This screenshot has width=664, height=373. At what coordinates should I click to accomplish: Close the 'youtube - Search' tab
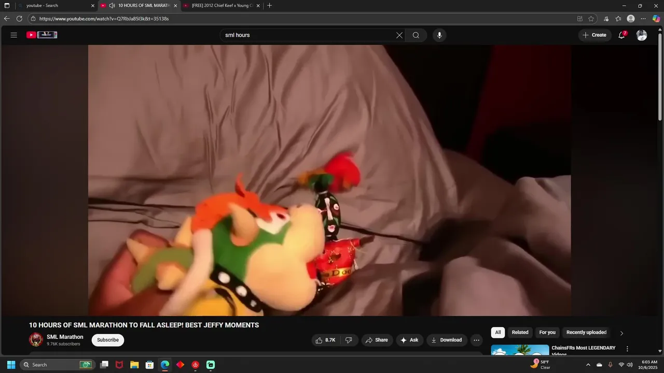tap(93, 6)
